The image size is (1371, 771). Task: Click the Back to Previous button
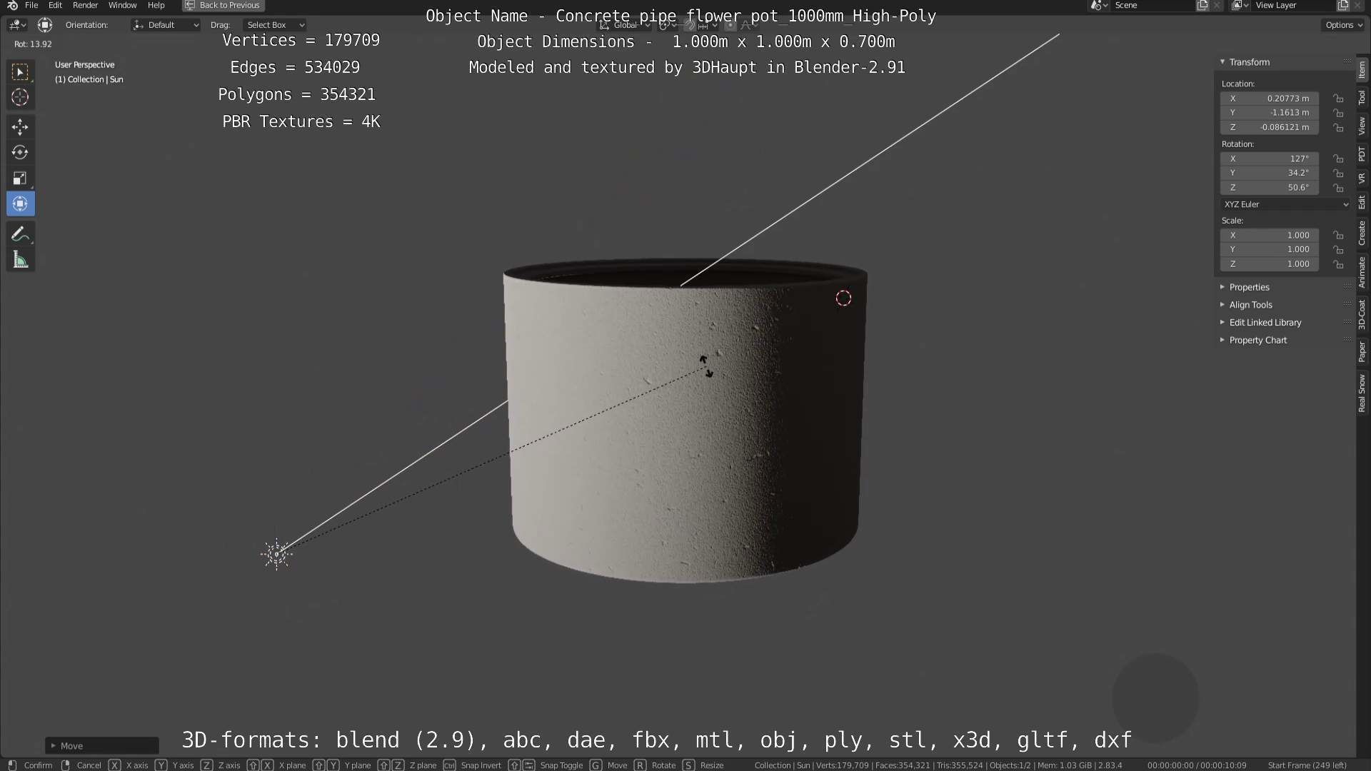pyautogui.click(x=224, y=5)
